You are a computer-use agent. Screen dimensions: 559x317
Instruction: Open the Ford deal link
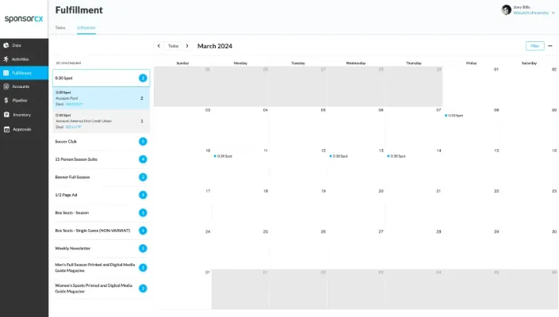click(74, 105)
